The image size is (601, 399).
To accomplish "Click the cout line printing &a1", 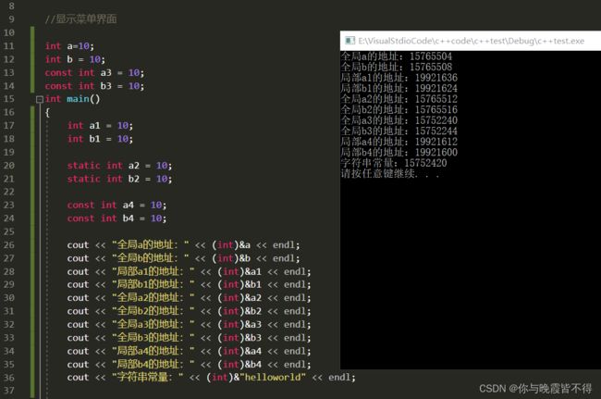I will point(189,271).
